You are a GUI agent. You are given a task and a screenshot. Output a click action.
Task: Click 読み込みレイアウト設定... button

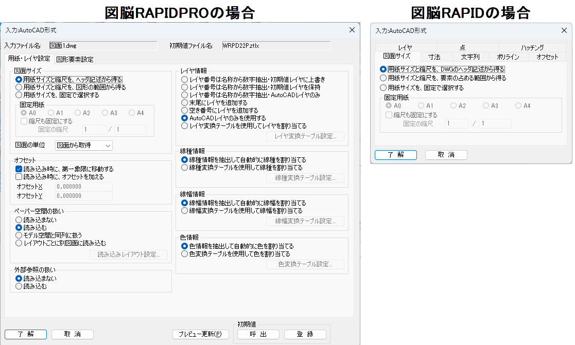tap(129, 254)
